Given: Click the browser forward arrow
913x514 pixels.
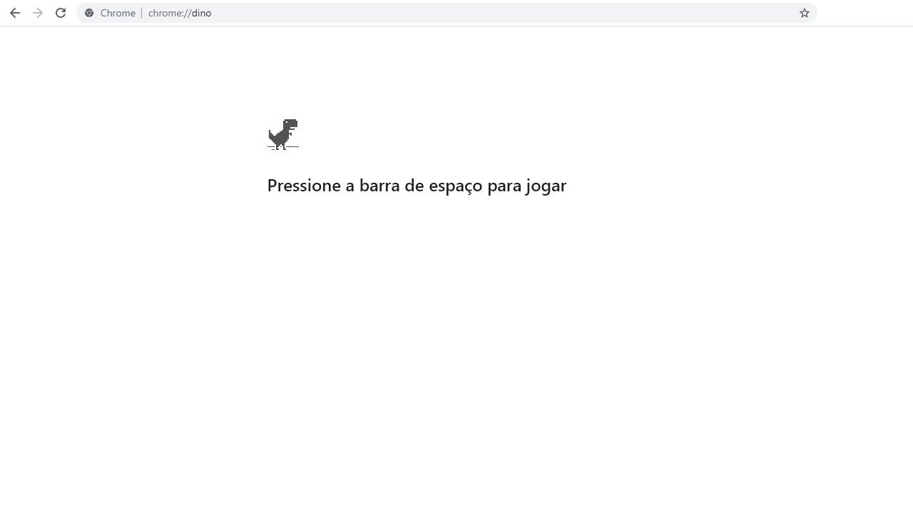Looking at the screenshot, I should point(38,13).
